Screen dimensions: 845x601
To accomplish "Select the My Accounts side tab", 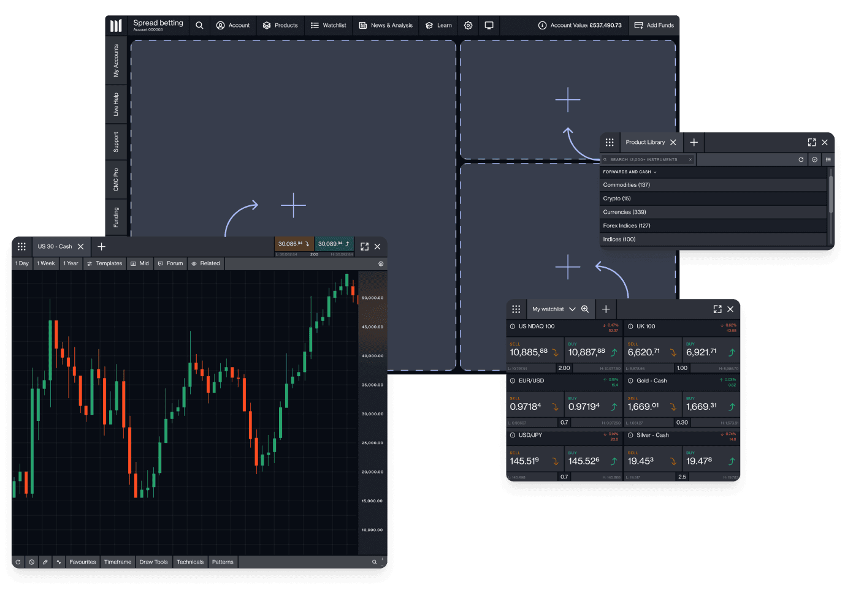I will click(x=116, y=60).
